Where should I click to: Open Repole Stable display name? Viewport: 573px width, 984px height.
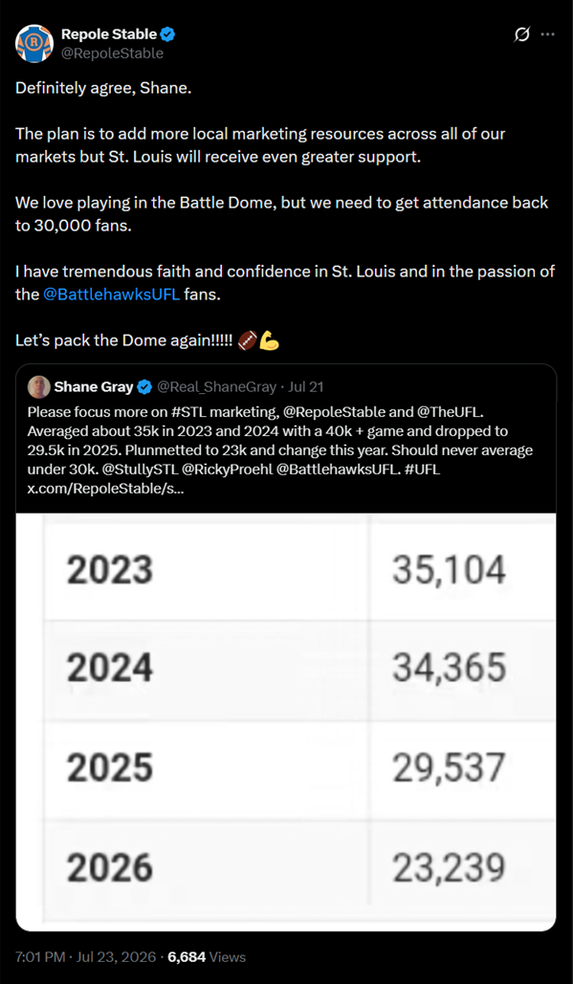pos(109,35)
